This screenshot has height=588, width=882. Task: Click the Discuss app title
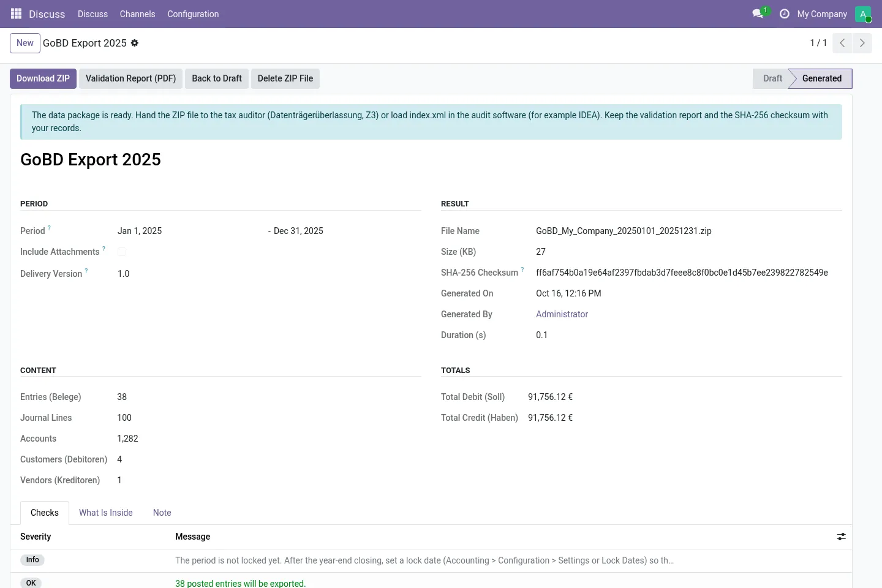[47, 14]
